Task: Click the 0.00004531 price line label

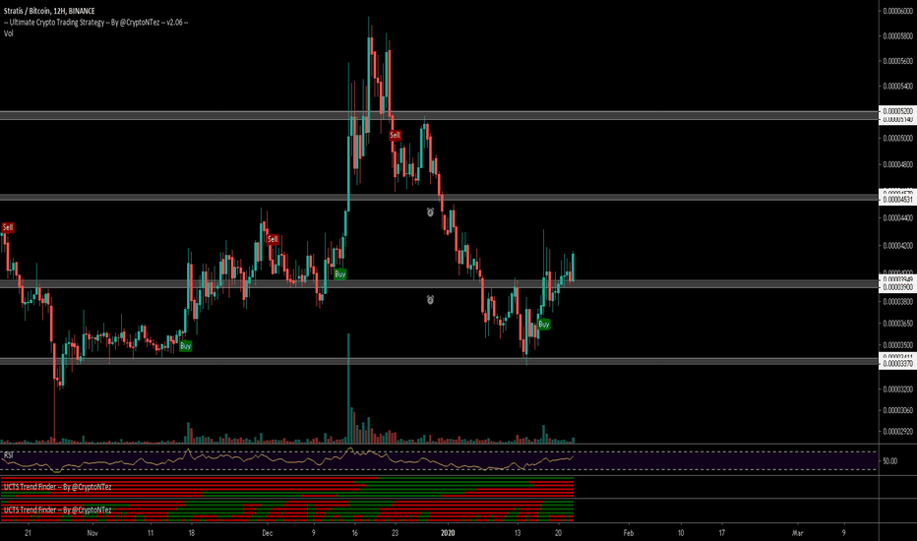Action: tap(897, 200)
